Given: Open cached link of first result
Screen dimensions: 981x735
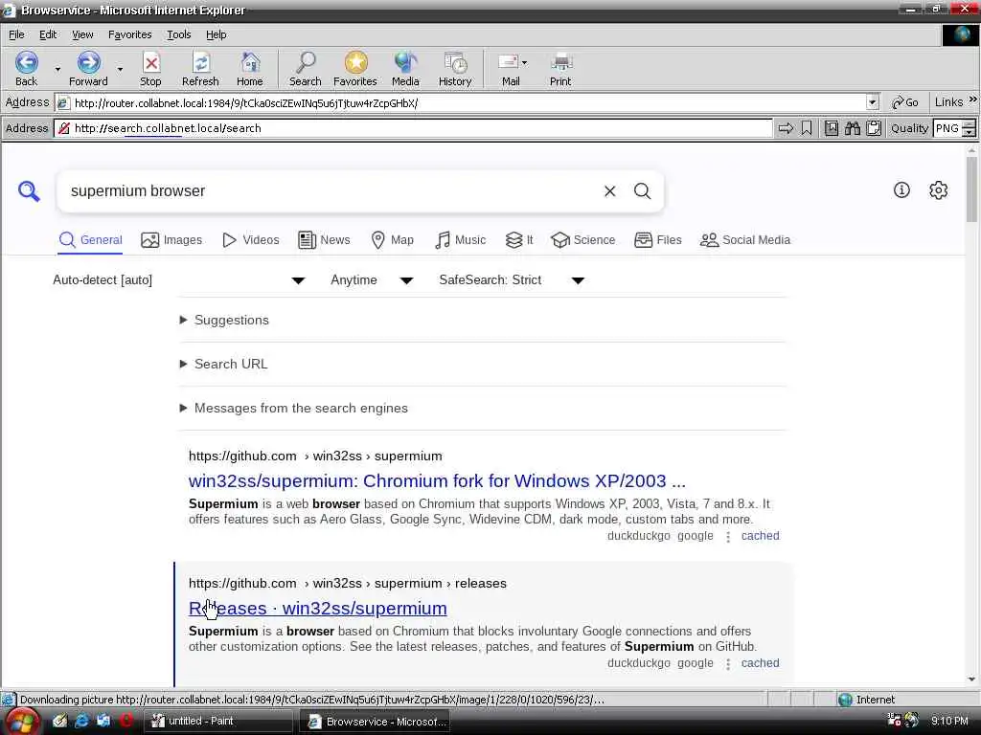Looking at the screenshot, I should tap(760, 536).
